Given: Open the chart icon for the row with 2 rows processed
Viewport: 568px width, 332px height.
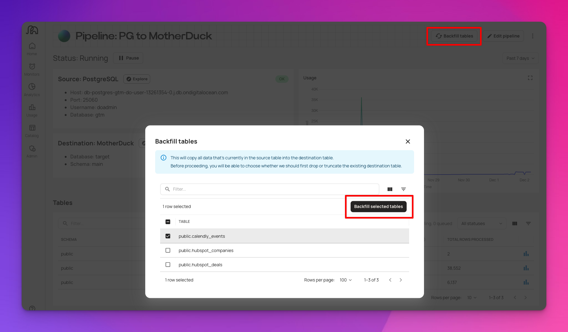Looking at the screenshot, I should [526, 254].
